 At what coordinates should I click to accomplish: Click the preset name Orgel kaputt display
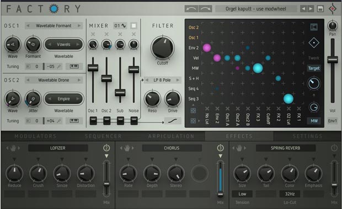[256, 9]
